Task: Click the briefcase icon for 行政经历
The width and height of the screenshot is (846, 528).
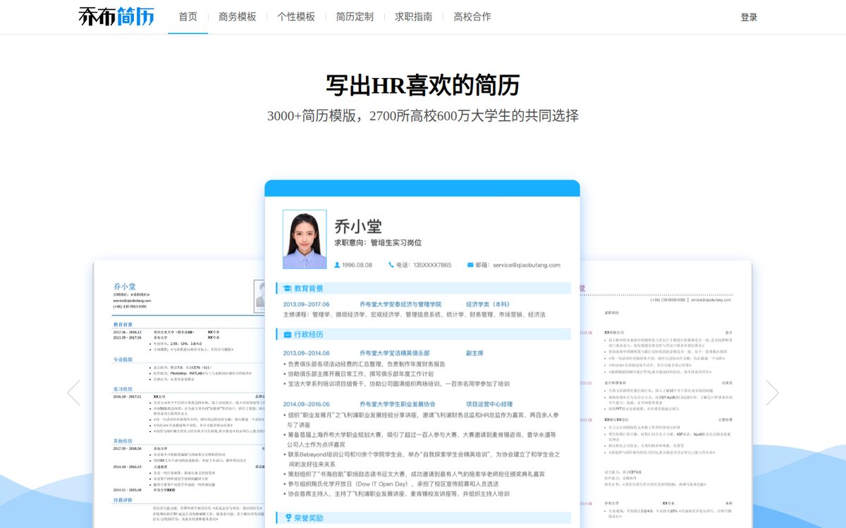Action: (x=287, y=334)
